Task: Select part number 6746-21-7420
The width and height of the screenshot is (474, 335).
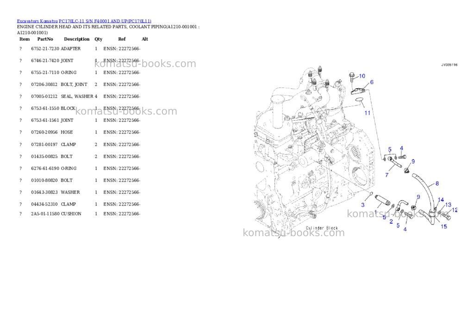Action: click(x=45, y=61)
